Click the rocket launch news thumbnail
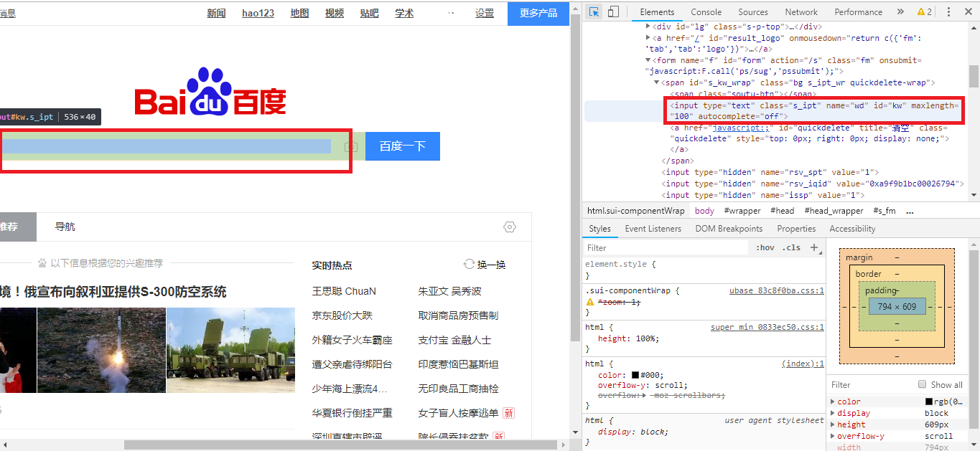The height and width of the screenshot is (451, 980). (x=101, y=350)
